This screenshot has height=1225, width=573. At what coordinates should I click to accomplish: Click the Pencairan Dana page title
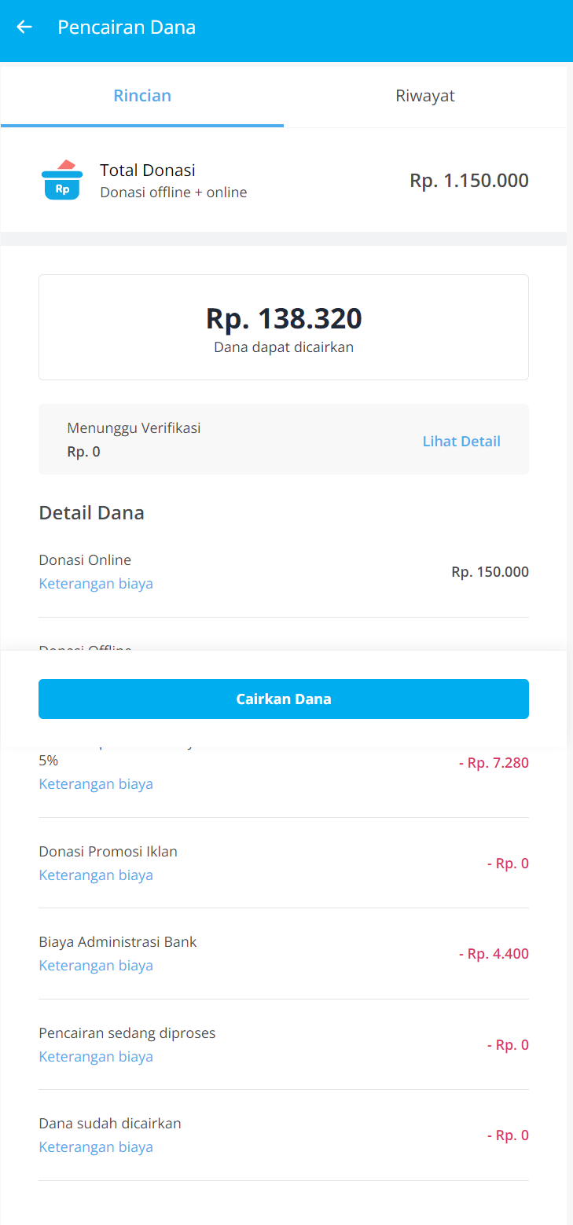127,28
